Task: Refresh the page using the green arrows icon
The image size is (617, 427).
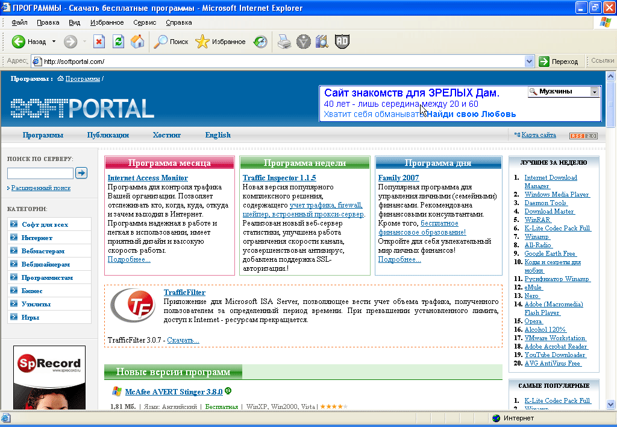Action: 118,42
